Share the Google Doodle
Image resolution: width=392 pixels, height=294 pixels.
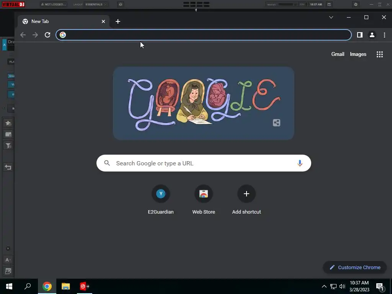click(276, 123)
